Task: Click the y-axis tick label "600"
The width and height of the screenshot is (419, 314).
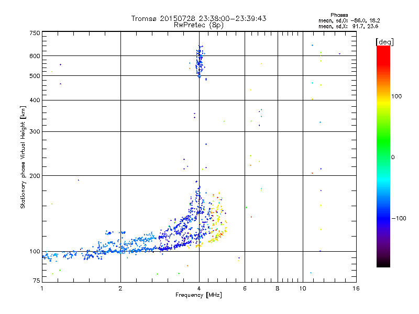Action: coord(35,56)
